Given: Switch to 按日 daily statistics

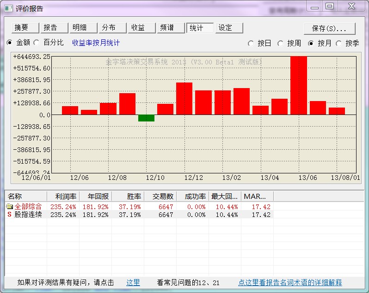Looking at the screenshot, I should [x=251, y=43].
